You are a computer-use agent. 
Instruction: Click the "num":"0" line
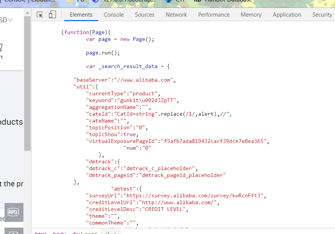pyautogui.click(x=137, y=148)
